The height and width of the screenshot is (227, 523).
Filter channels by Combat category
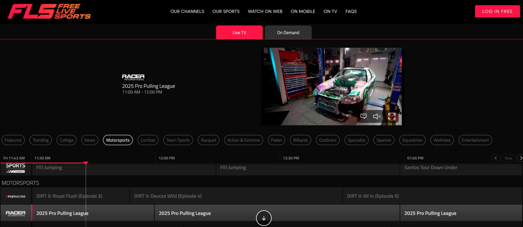coord(148,140)
